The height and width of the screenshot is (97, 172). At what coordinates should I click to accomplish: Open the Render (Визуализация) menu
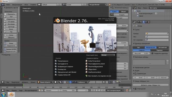pyautogui.click(x=17, y=5)
